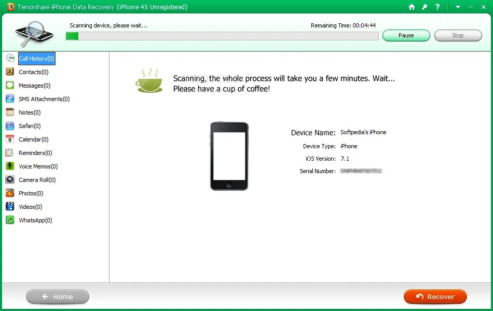Select Call History(0) category
Viewport: 493px width, 311px height.
point(37,59)
